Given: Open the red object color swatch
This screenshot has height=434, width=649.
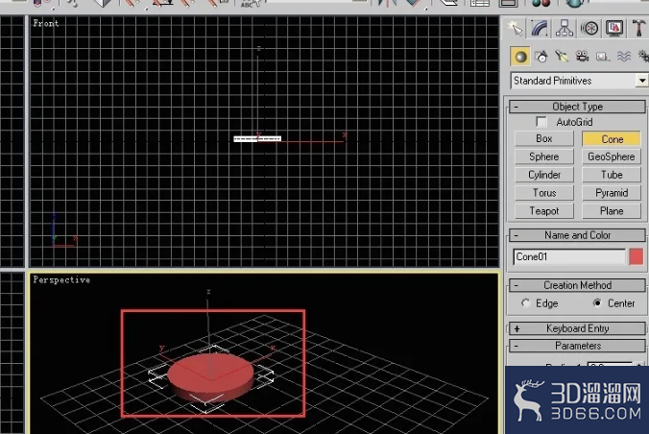Looking at the screenshot, I should (637, 256).
